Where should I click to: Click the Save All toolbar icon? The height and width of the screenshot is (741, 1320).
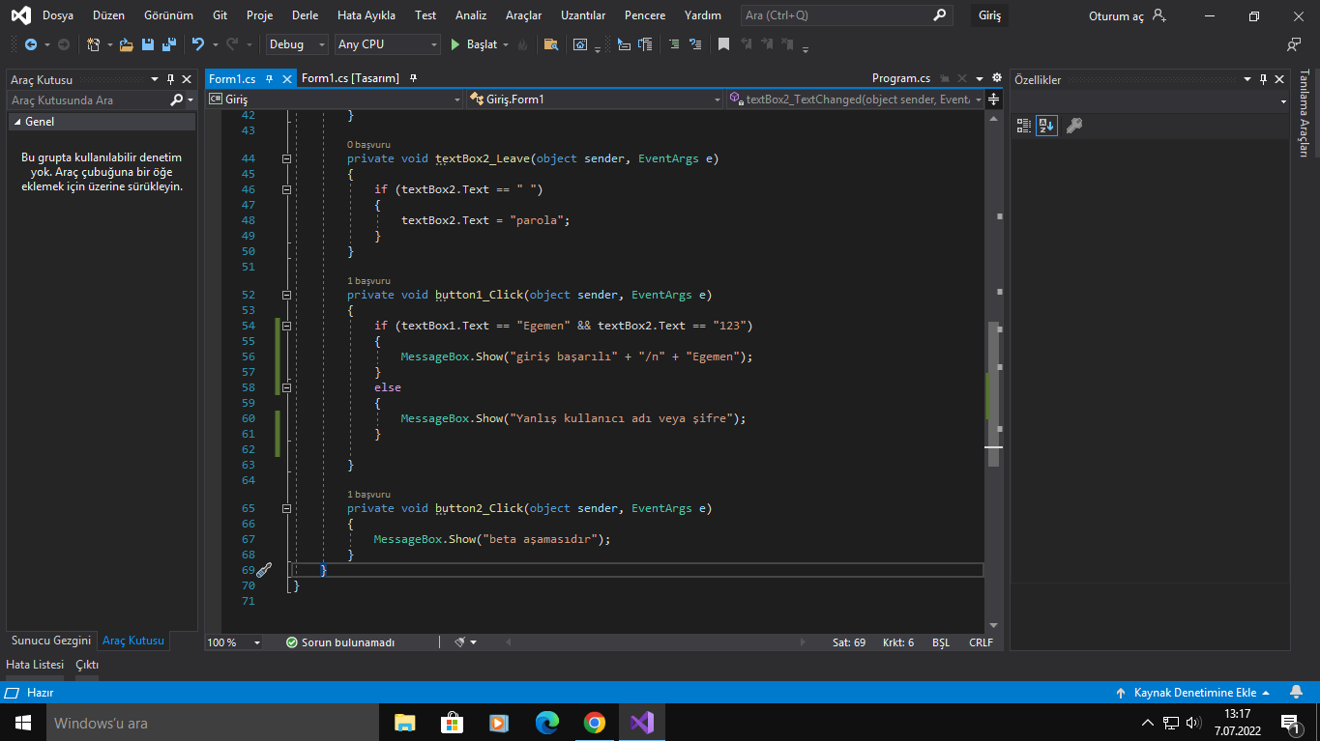click(169, 44)
